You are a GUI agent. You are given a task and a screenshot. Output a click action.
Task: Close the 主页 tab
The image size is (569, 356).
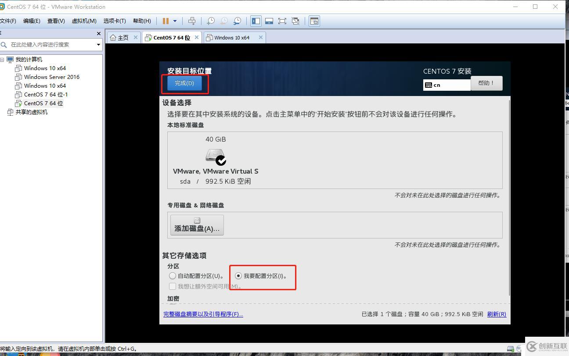click(x=136, y=37)
